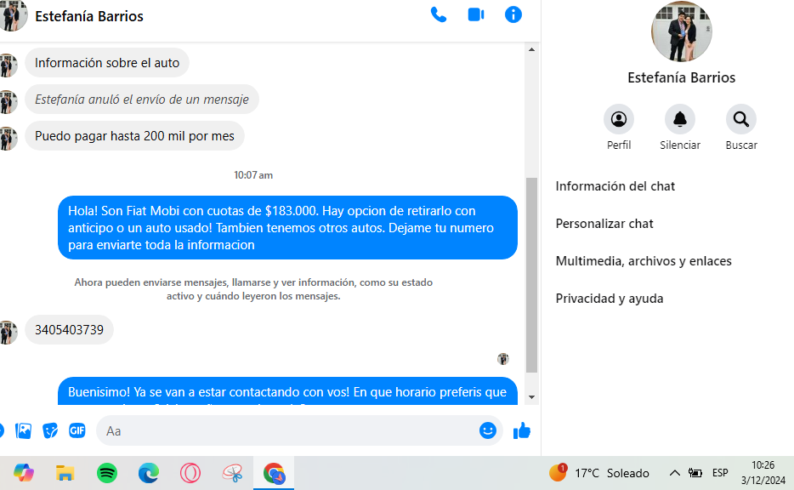This screenshot has height=490, width=794.
Task: Start a voice call with Estefanía Barrios
Action: 439,14
